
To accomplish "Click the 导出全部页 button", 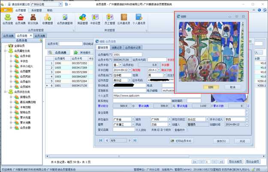I will click(252, 162).
